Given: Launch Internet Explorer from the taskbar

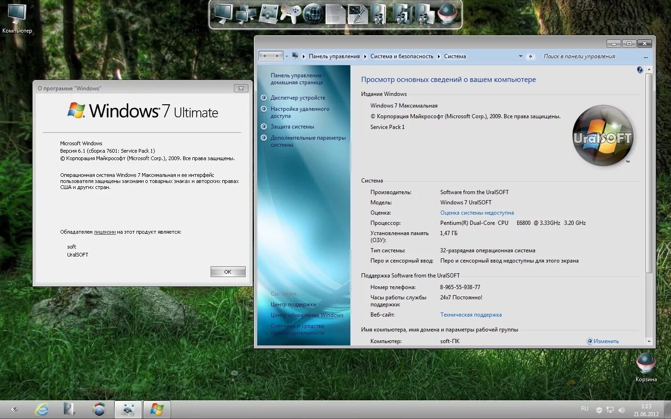Looking at the screenshot, I should tap(42, 410).
